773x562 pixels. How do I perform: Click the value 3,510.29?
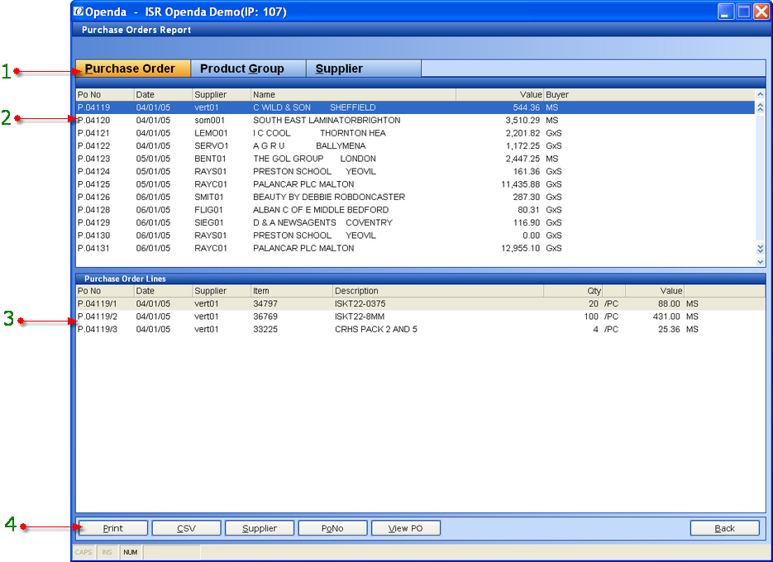(522, 121)
